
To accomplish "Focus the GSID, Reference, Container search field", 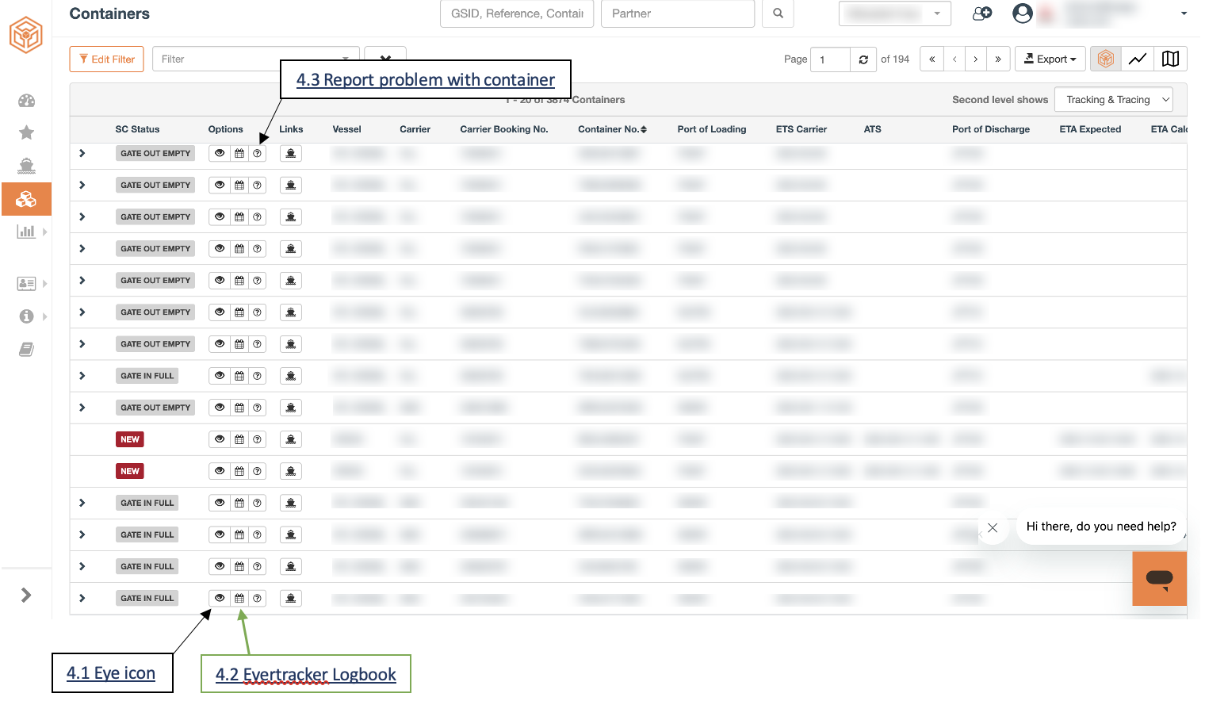I will click(517, 13).
